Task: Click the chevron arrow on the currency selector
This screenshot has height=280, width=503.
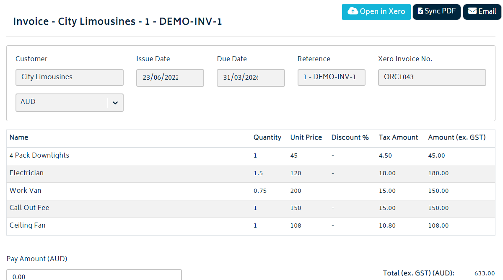Action: (x=115, y=103)
